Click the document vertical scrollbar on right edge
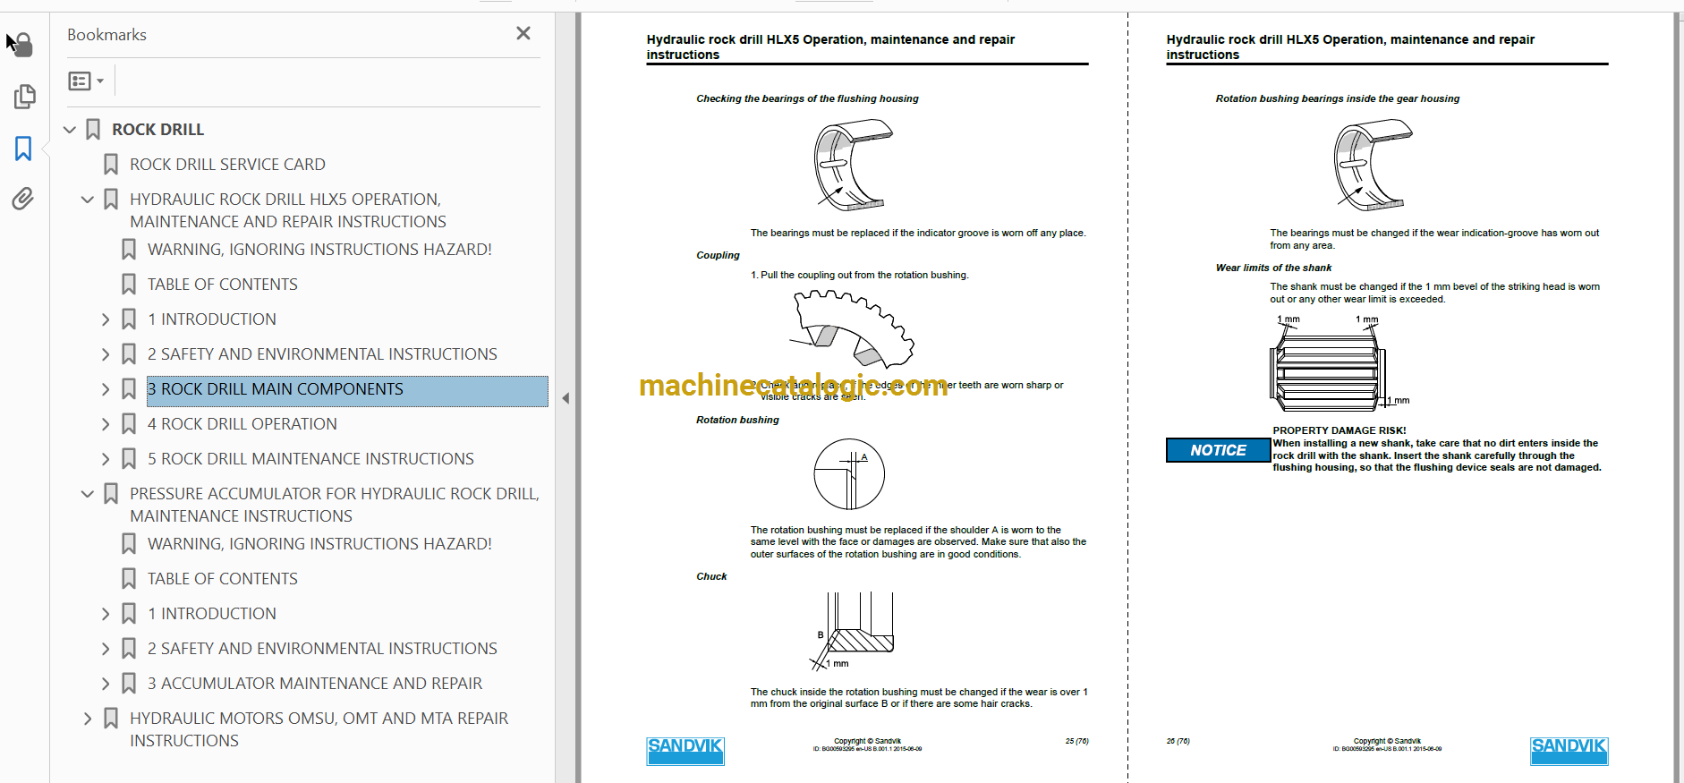Image resolution: width=1684 pixels, height=783 pixels. (1678, 397)
